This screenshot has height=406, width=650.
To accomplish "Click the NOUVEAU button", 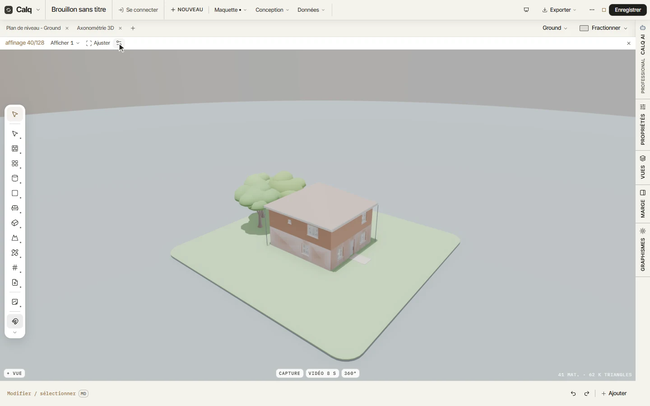I will coord(187,10).
